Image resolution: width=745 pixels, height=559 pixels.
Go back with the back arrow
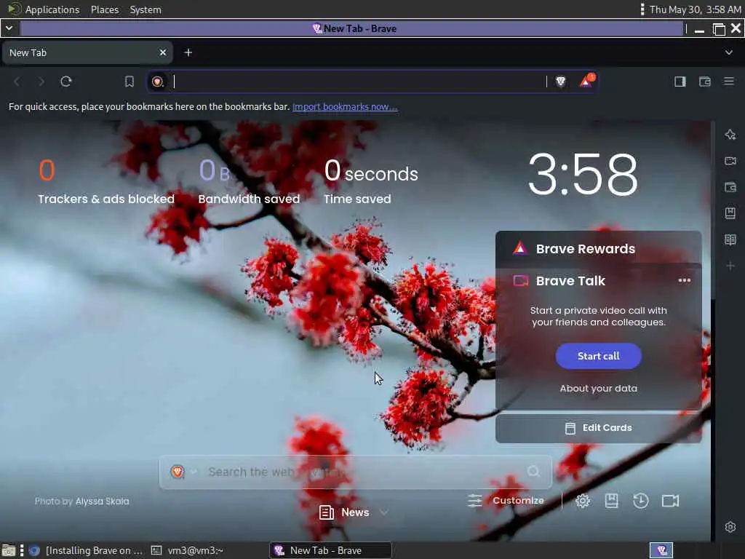click(x=17, y=82)
